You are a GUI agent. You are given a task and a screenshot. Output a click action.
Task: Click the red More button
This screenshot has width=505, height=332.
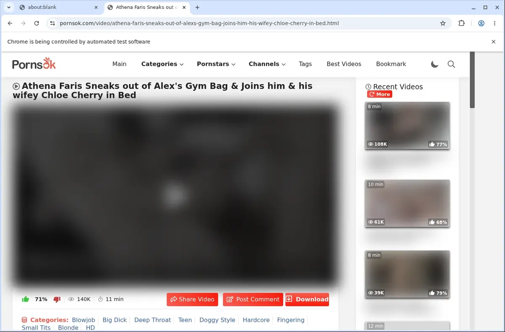tap(380, 94)
